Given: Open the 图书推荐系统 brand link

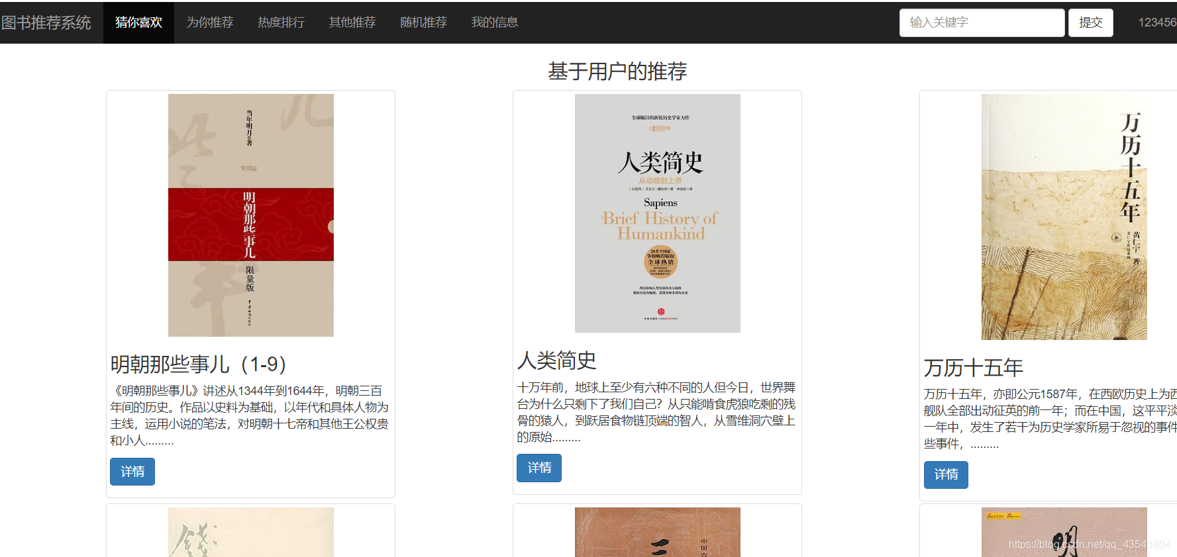Looking at the screenshot, I should (x=46, y=22).
